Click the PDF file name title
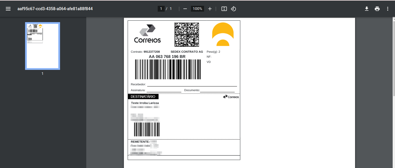395x168 pixels. tap(55, 9)
